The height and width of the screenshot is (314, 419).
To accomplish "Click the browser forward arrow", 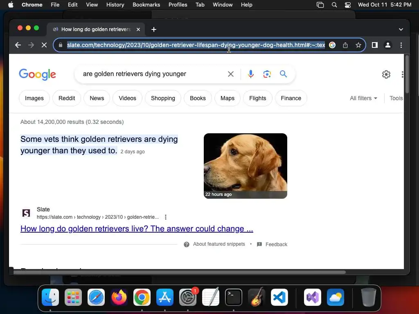I will [31, 45].
